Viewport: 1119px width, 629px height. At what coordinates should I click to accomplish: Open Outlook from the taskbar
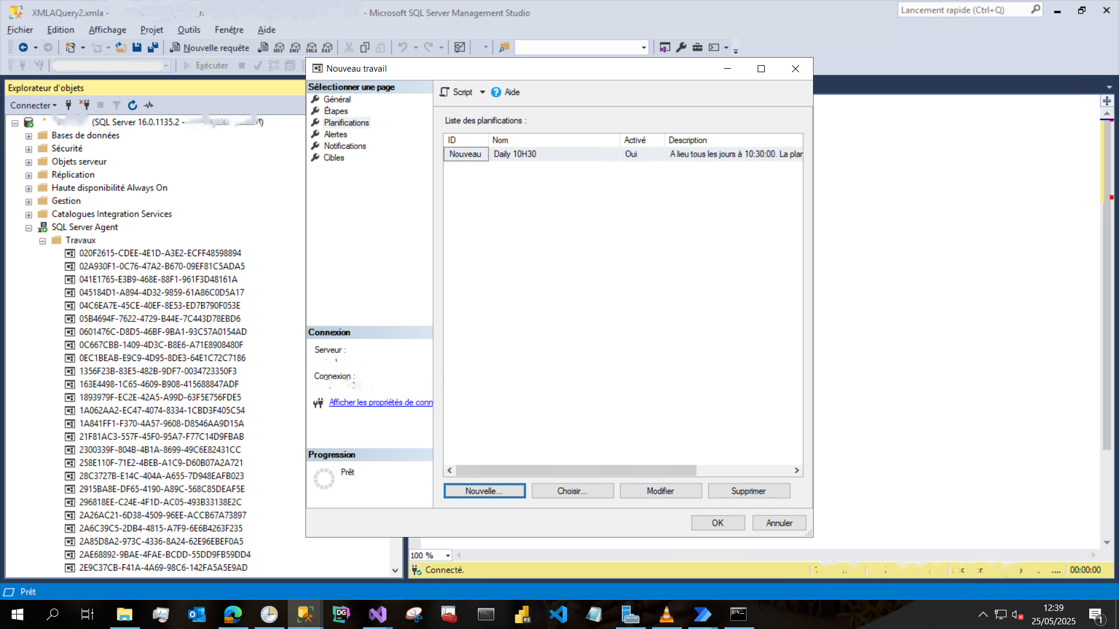197,614
